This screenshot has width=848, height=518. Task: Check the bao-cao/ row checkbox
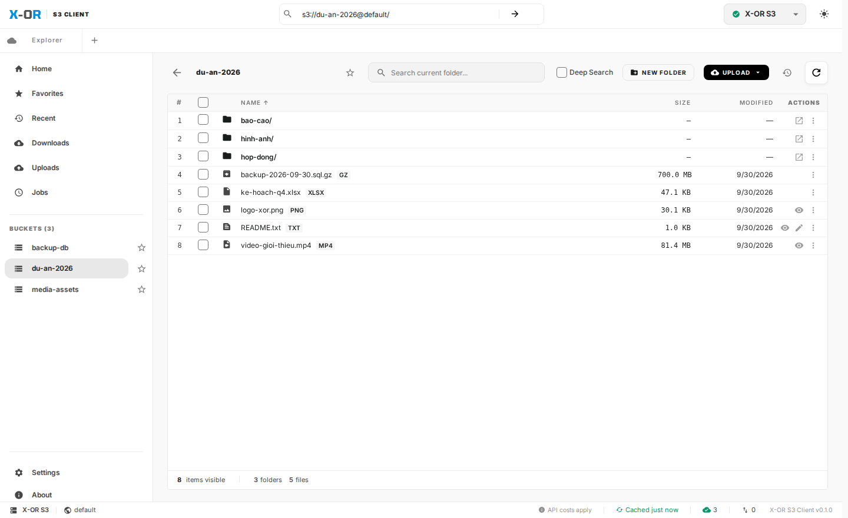[x=203, y=120]
